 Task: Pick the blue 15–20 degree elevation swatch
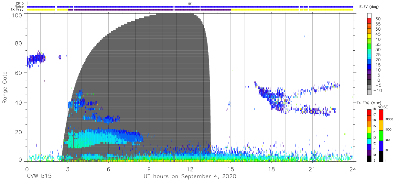[370, 62]
